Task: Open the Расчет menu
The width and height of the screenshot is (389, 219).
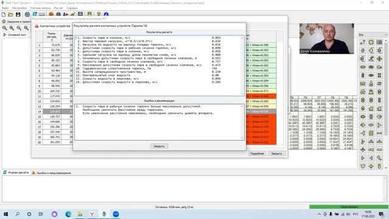Action: 58,8
